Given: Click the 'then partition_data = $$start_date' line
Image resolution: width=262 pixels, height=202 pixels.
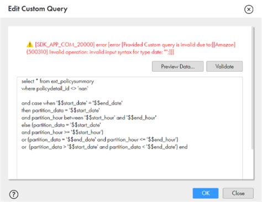Looking at the screenshot, I should pyautogui.click(x=61, y=110).
